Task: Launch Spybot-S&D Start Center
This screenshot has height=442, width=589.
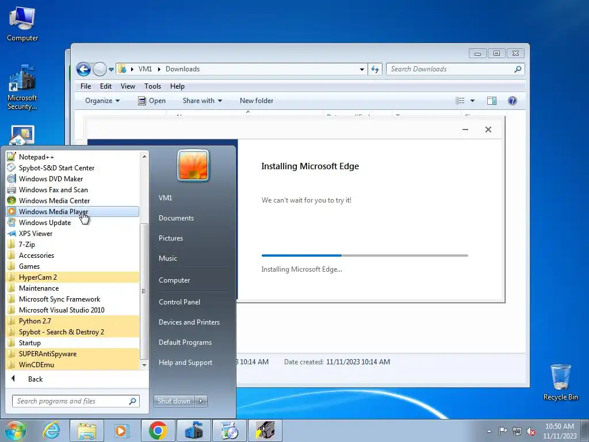Action: pos(72,167)
